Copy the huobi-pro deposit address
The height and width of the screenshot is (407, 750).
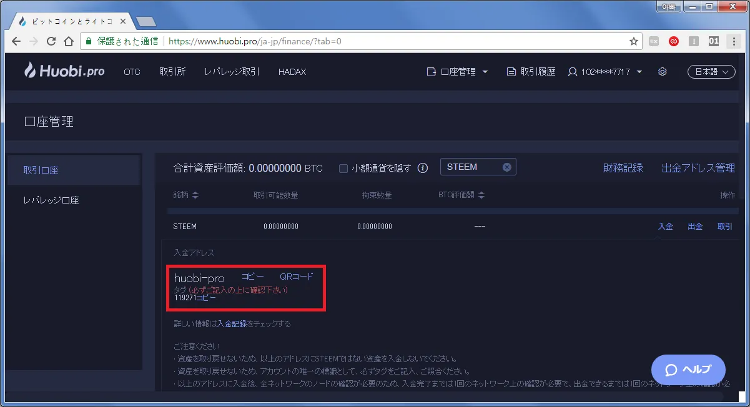point(253,277)
